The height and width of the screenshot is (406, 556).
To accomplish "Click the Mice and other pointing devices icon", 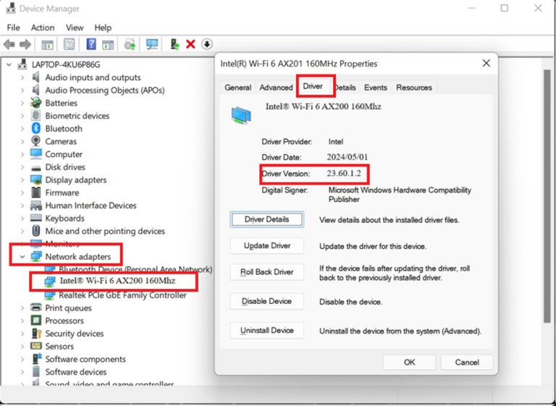I will 35,231.
